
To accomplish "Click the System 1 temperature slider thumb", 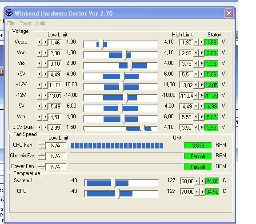I will pos(113,183).
